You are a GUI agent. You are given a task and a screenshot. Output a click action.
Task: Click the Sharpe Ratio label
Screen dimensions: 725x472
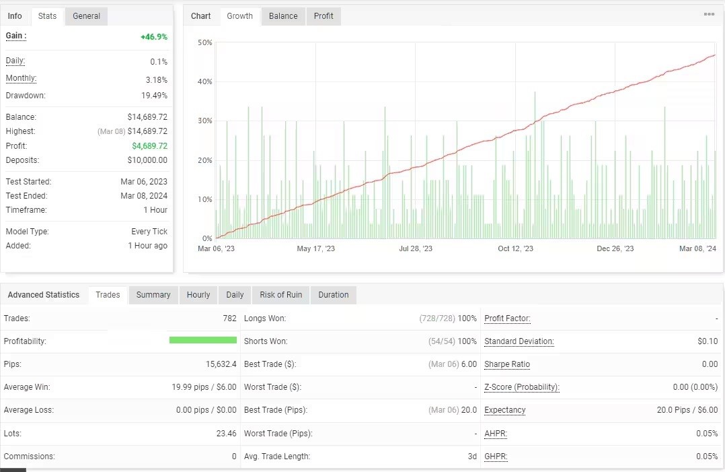pos(507,364)
